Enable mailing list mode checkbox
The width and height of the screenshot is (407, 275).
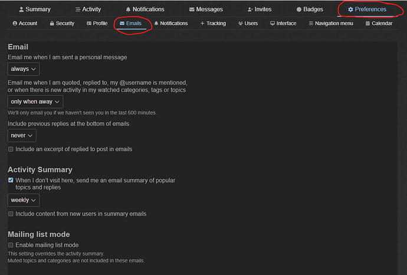(x=11, y=245)
